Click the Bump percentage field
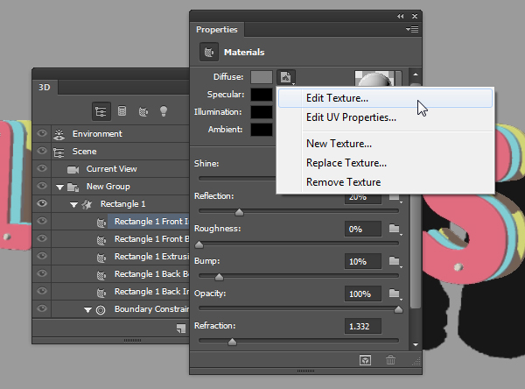This screenshot has height=389, width=525. tap(363, 261)
